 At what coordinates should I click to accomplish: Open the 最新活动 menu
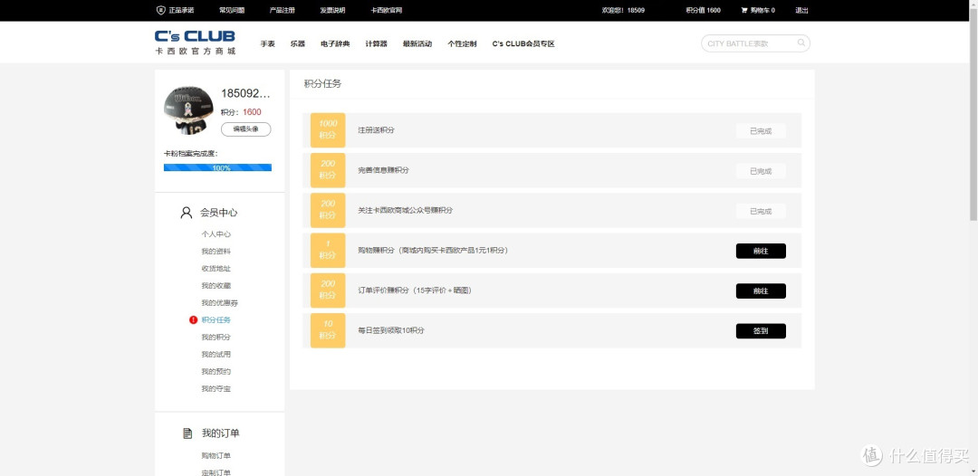coord(417,44)
